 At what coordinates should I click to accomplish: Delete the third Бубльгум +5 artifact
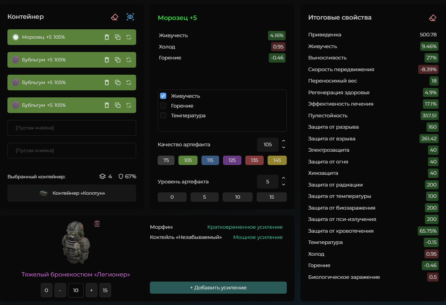tap(107, 105)
